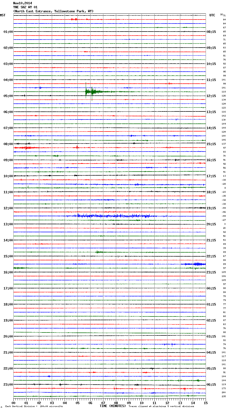
Task: Click the 13:15 UTC time label
Action: click(211, 112)
